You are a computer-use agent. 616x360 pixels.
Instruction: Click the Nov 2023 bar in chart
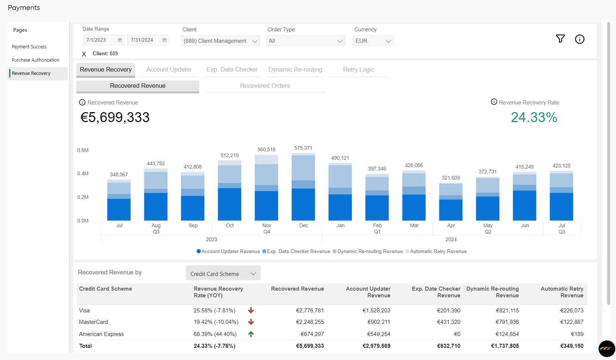click(x=266, y=187)
